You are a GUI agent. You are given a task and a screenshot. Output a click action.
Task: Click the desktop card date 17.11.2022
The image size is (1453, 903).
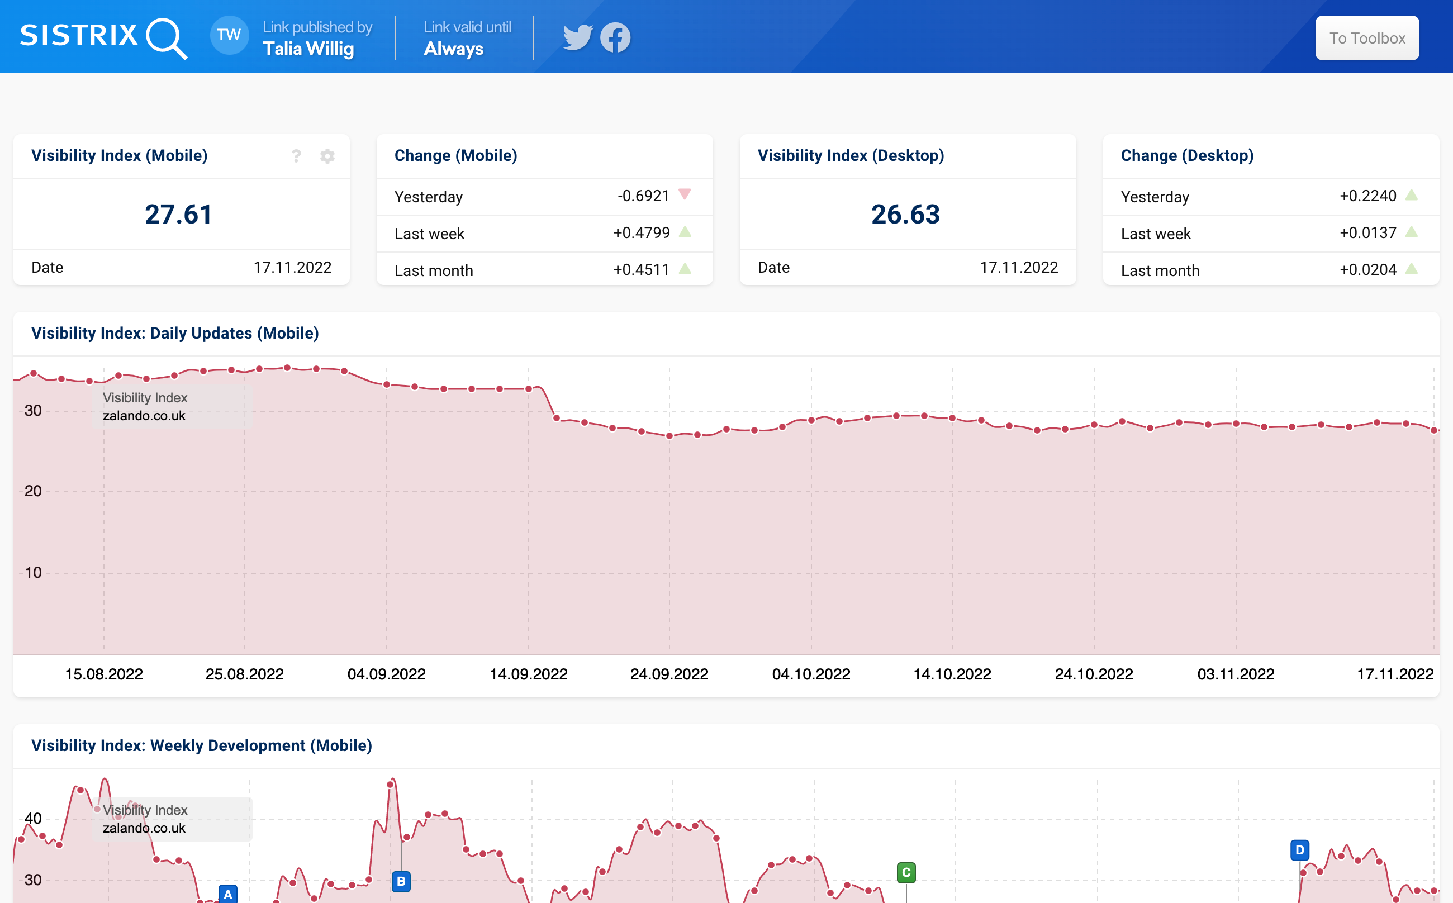click(x=1019, y=268)
